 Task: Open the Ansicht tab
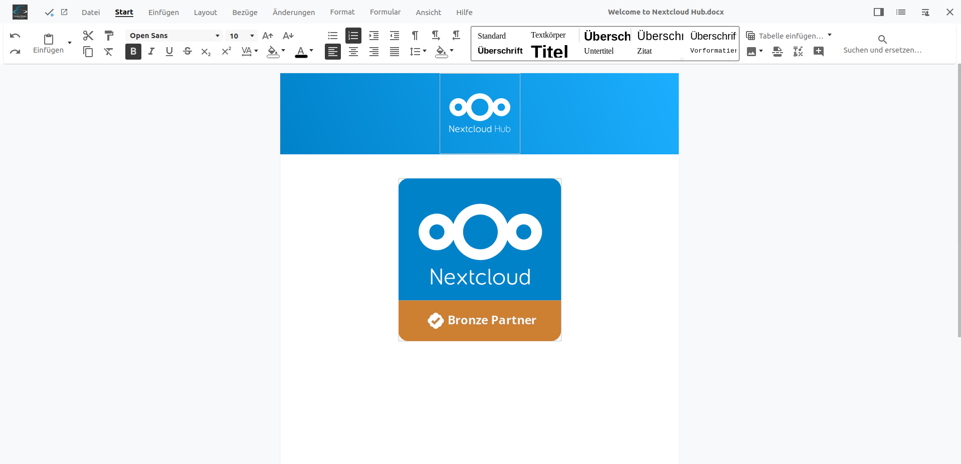[x=429, y=12]
